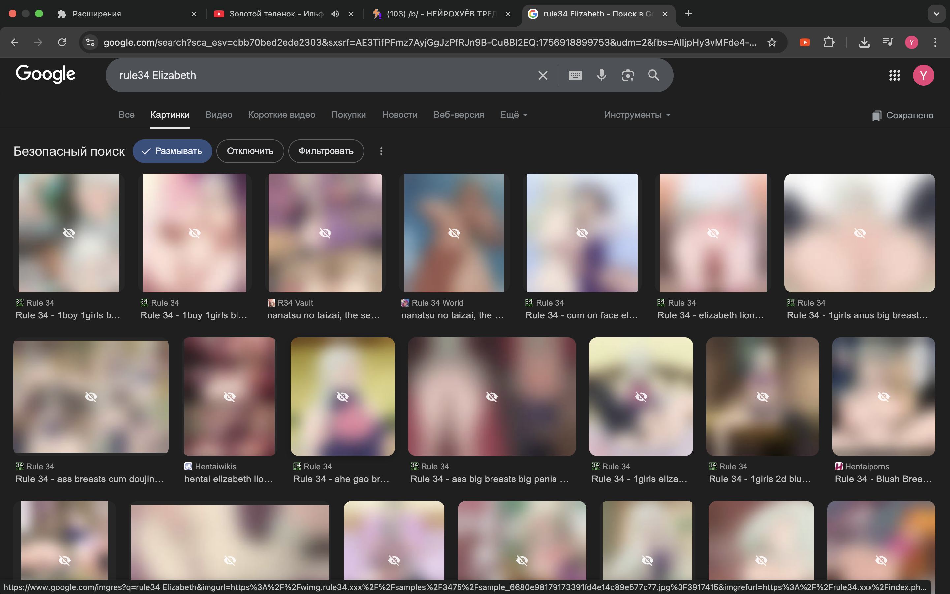Viewport: 950px width, 594px height.
Task: Mute audio on the Золотой теленок tab
Action: click(x=335, y=14)
